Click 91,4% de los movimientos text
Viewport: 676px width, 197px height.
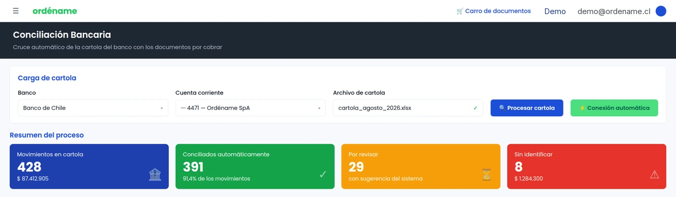216,179
